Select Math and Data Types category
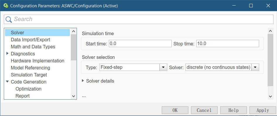277x116 pixels. (x=33, y=47)
